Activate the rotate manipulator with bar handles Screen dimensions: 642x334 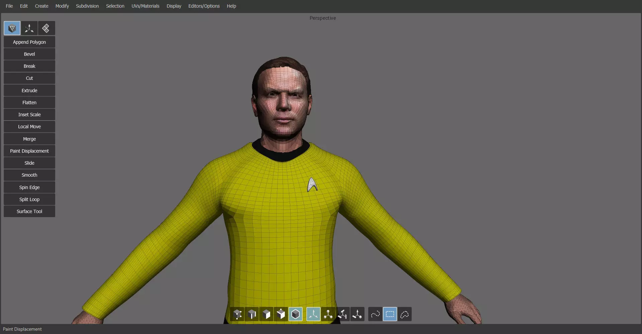pos(343,314)
